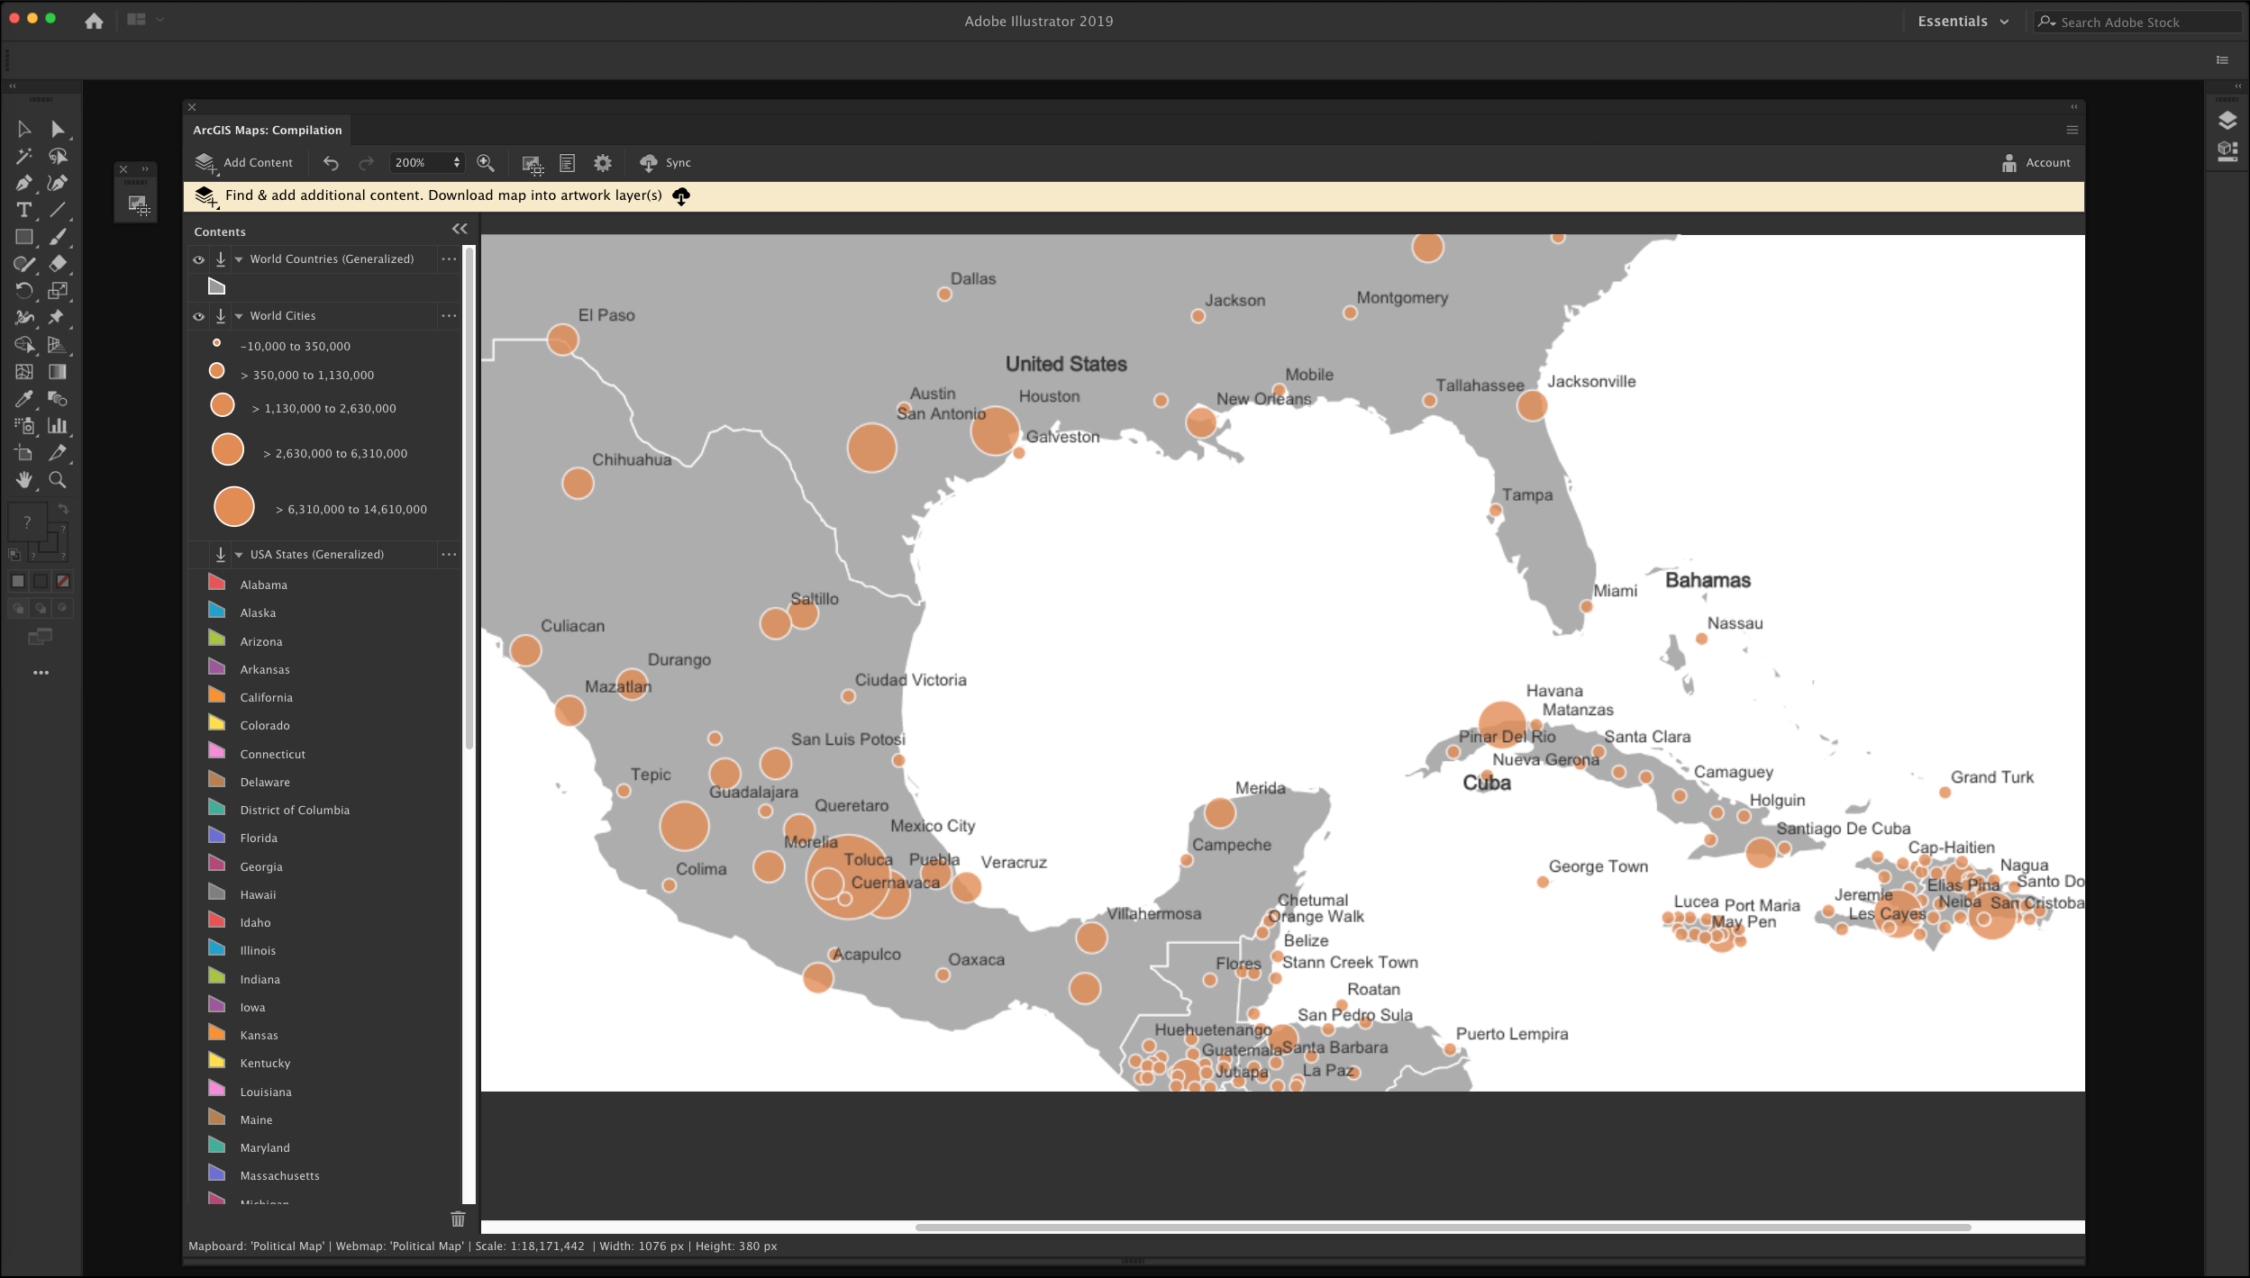Collapse the World Cities legend
The width and height of the screenshot is (2250, 1278).
(239, 317)
